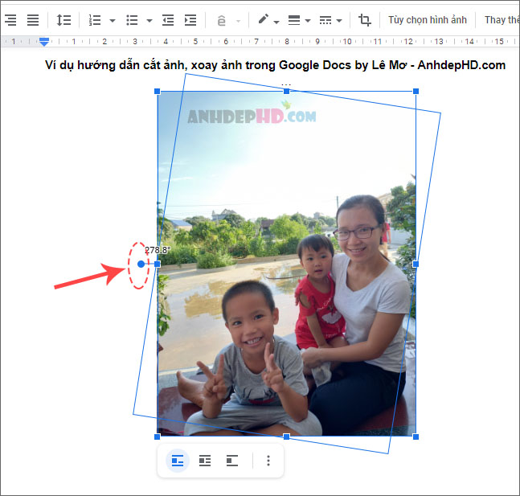The height and width of the screenshot is (496, 520).
Task: Select the crop image tool
Action: tap(365, 20)
